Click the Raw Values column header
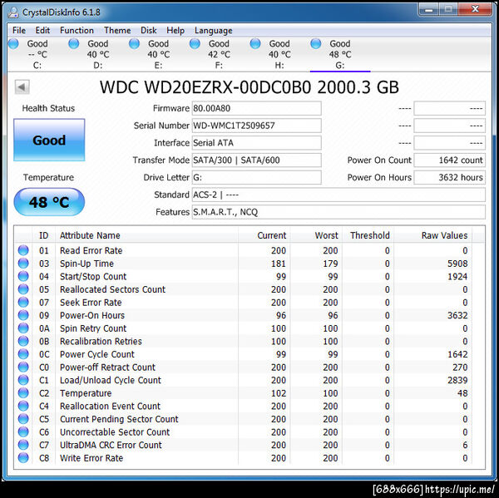The height and width of the screenshot is (498, 499). [432, 235]
